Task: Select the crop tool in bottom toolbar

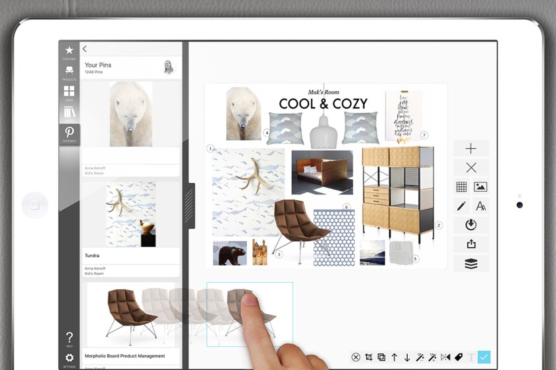Action: tap(369, 357)
